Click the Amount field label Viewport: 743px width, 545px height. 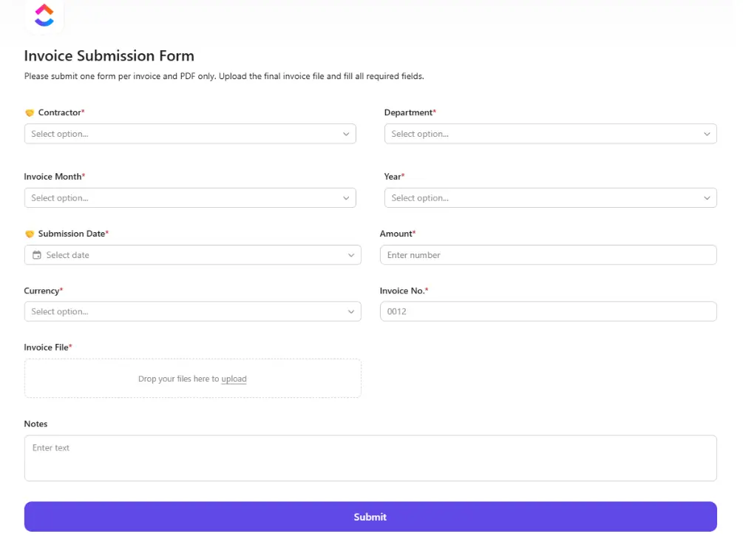click(398, 234)
